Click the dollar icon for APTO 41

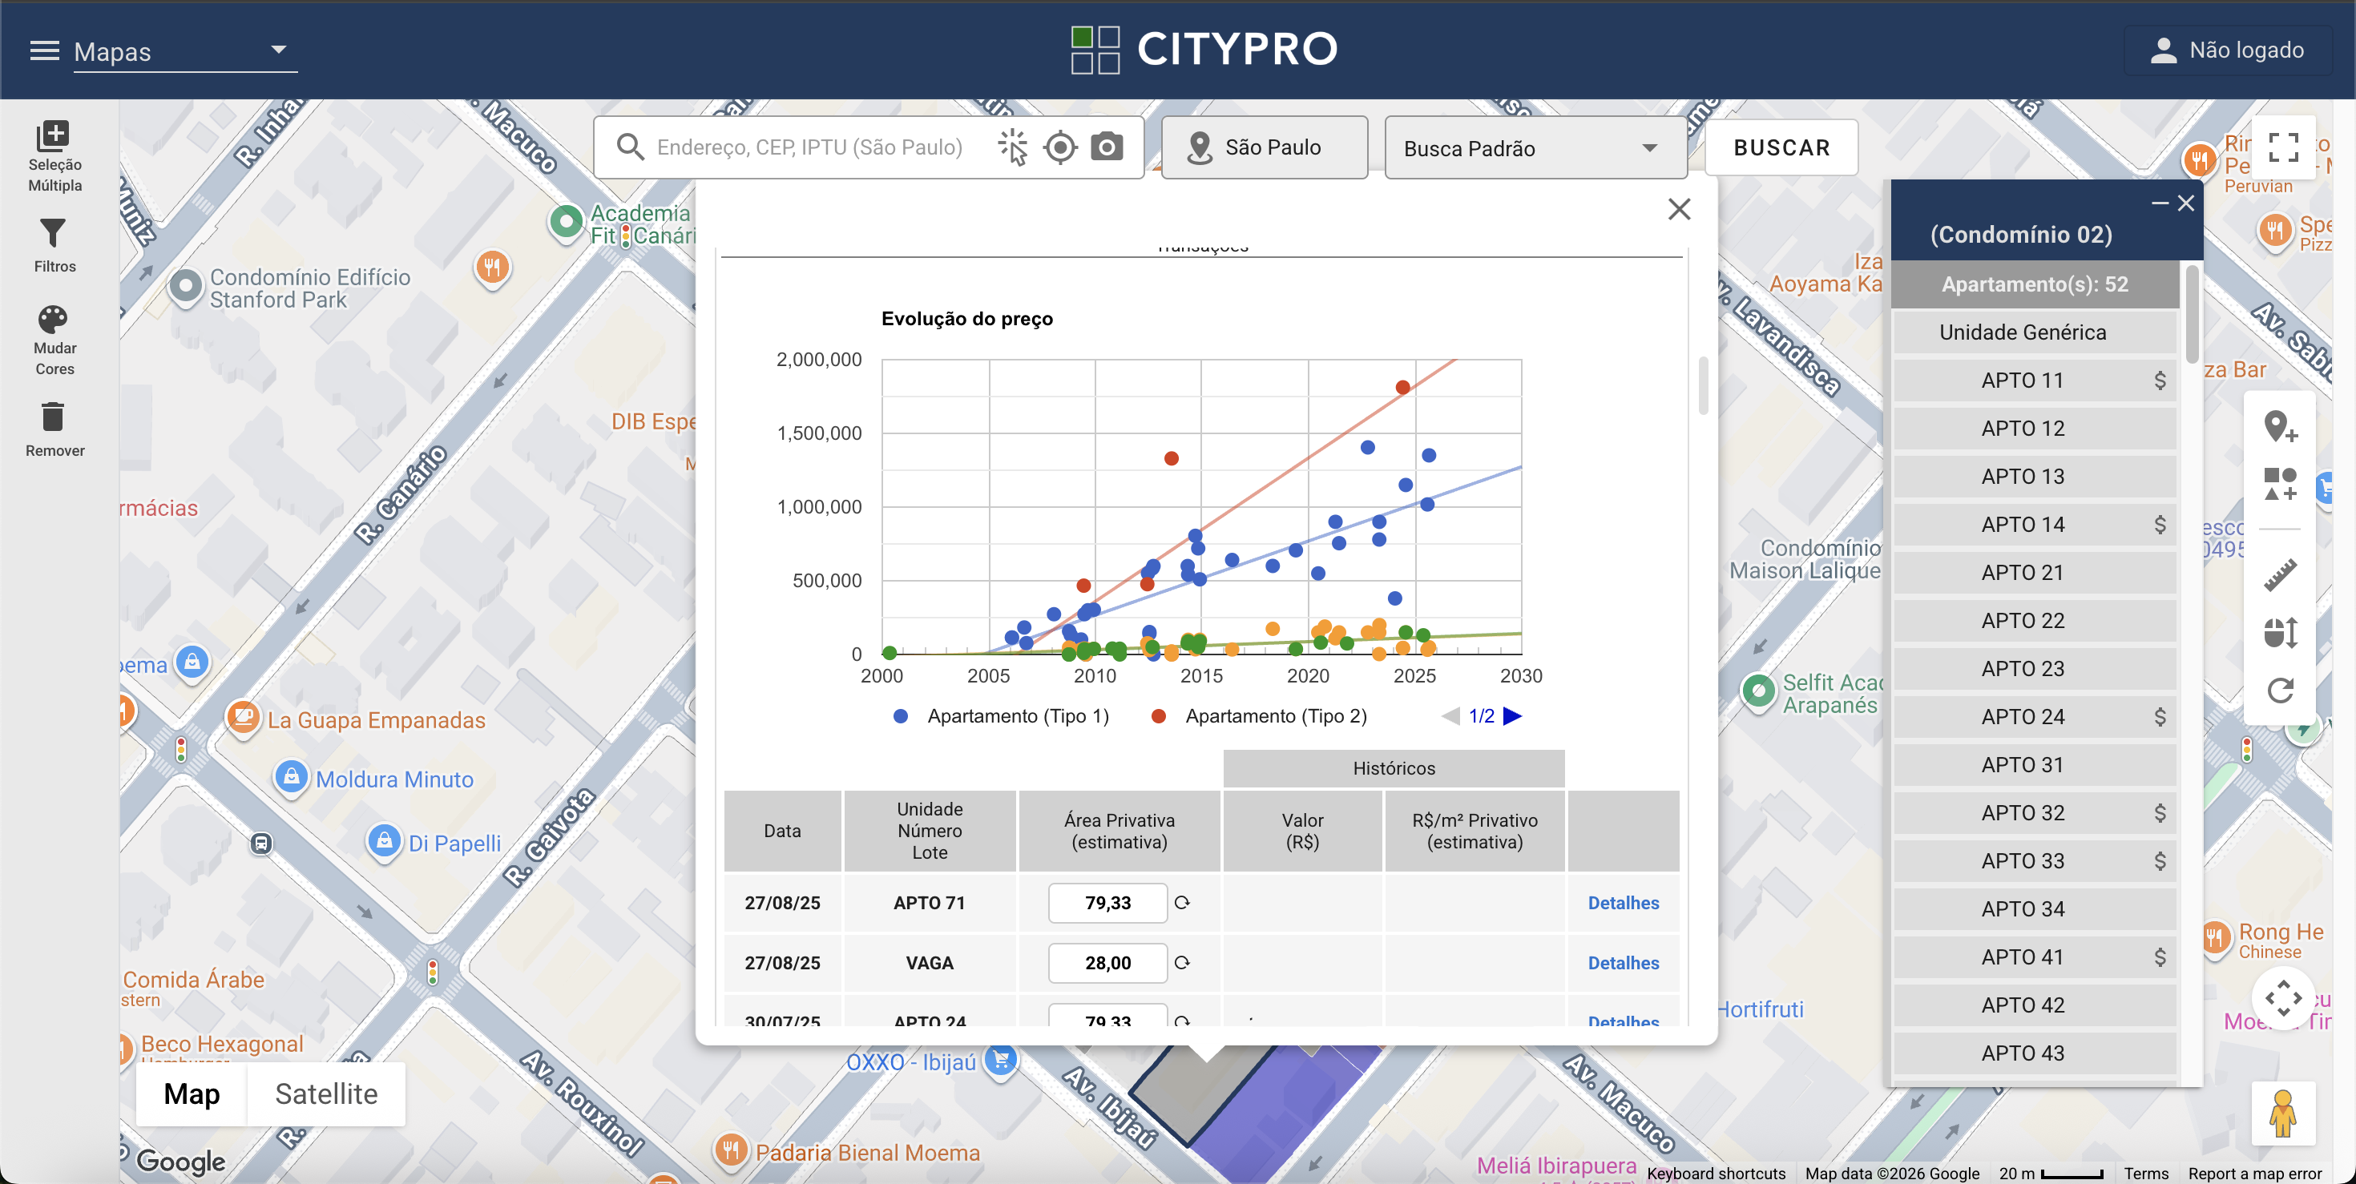click(2160, 957)
